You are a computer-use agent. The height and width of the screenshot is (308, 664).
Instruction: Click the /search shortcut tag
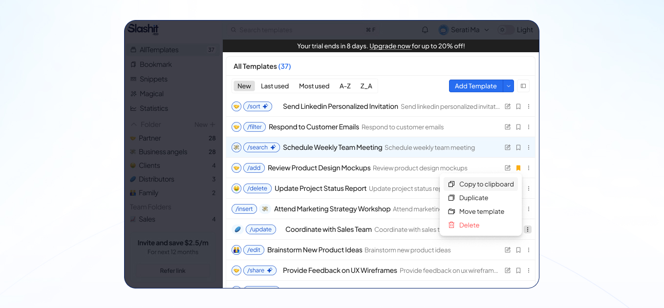point(261,147)
